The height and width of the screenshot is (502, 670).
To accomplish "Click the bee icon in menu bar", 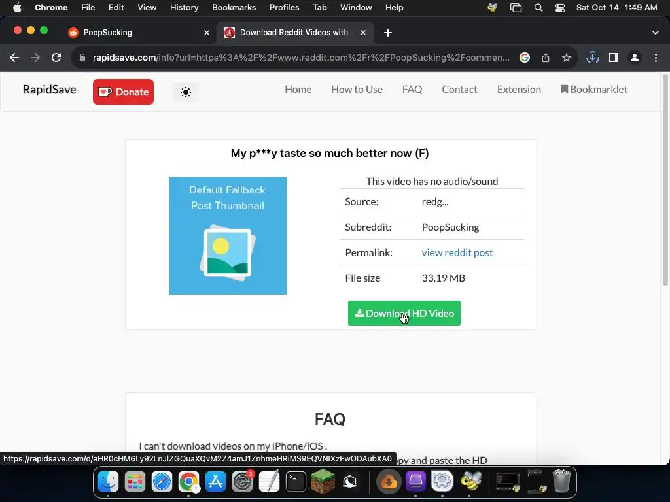I will (x=492, y=8).
